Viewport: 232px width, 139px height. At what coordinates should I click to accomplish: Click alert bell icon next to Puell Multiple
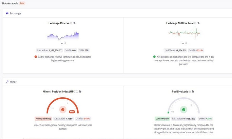tap(193, 92)
